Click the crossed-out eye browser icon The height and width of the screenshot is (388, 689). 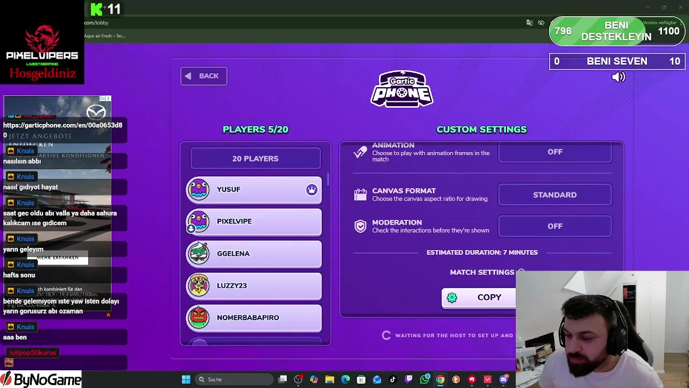tap(541, 23)
